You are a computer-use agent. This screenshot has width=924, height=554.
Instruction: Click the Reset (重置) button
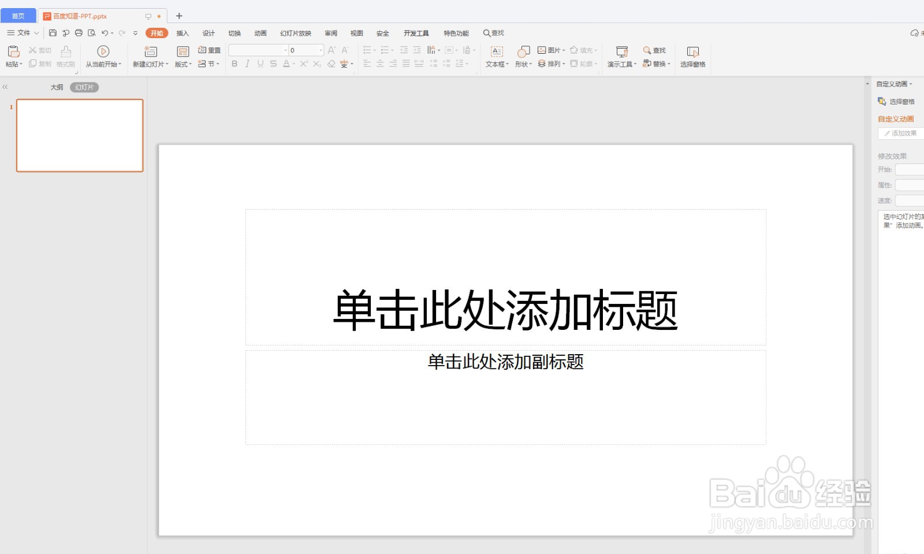209,50
